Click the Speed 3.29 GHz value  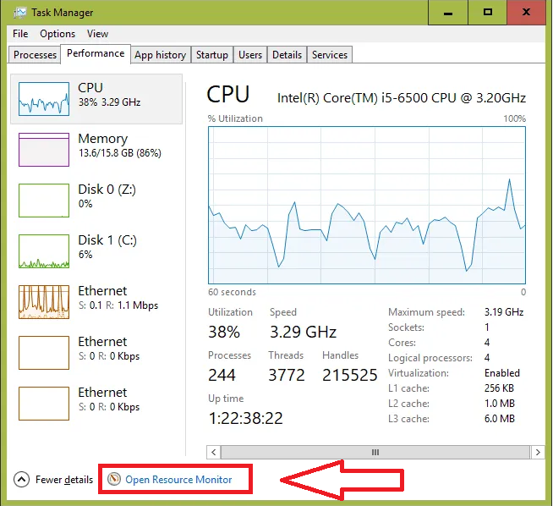point(303,332)
